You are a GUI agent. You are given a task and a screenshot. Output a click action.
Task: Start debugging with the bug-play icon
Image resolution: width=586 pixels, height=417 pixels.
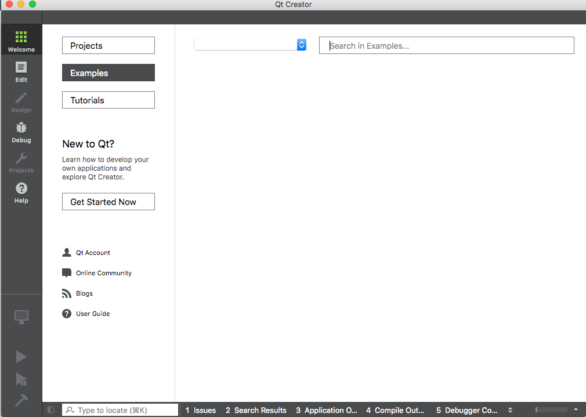21,379
